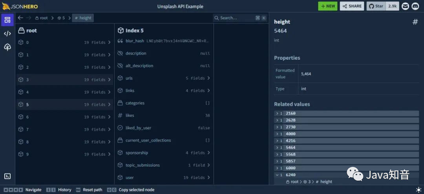Click the likes number icon
Image resolution: width=424 pixels, height=194 pixels.
coord(120,115)
